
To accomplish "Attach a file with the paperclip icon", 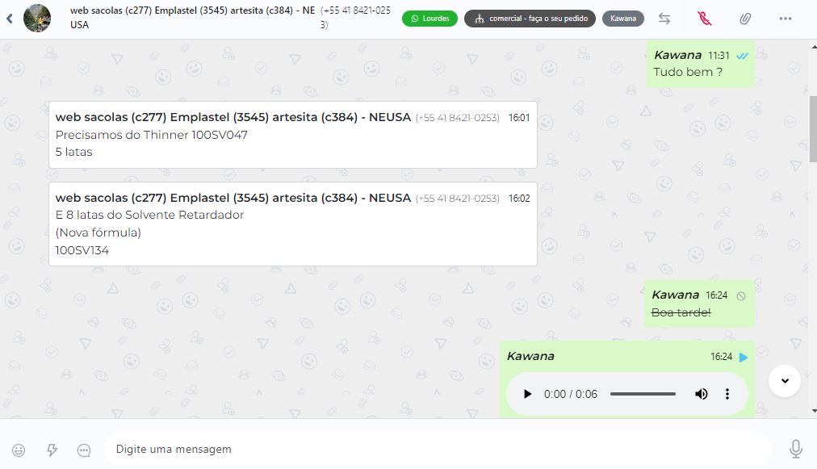I will click(746, 19).
